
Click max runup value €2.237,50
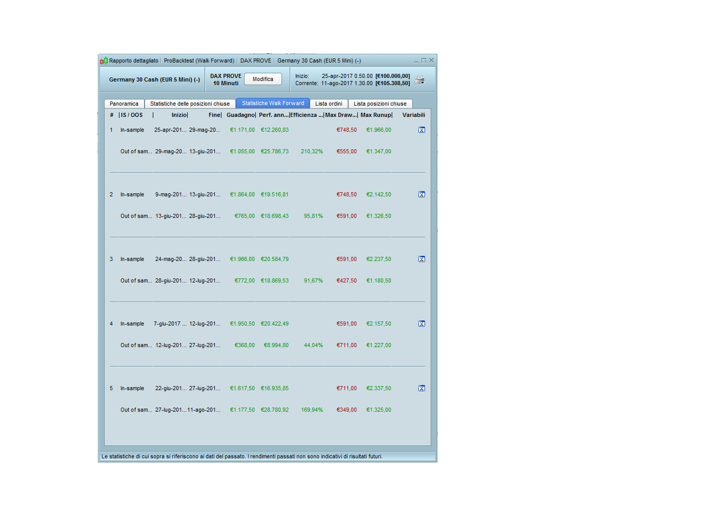pyautogui.click(x=379, y=259)
